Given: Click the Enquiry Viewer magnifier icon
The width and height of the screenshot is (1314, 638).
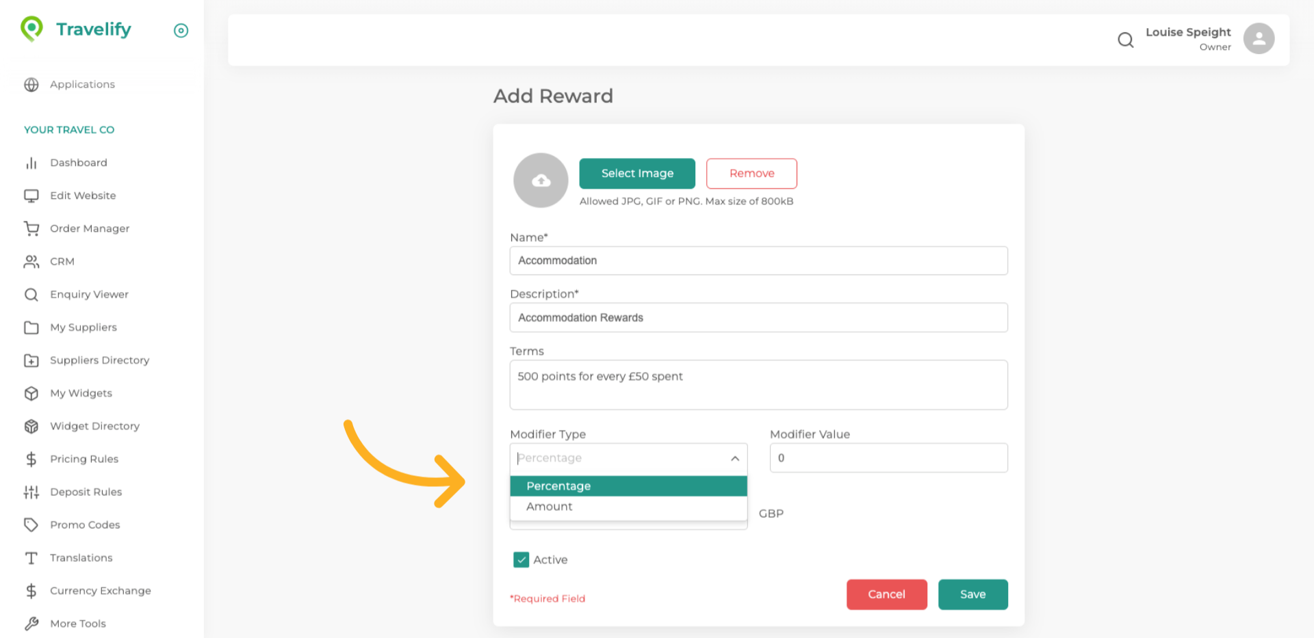Looking at the screenshot, I should point(31,294).
